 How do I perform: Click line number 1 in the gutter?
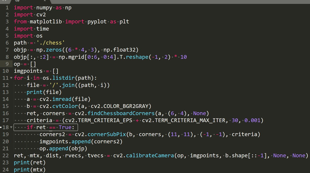pyautogui.click(x=7, y=8)
